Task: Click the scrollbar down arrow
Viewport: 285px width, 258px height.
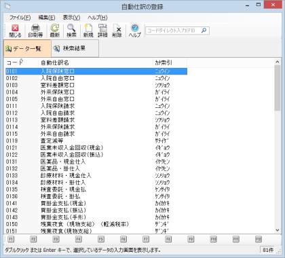Action: tap(278, 230)
